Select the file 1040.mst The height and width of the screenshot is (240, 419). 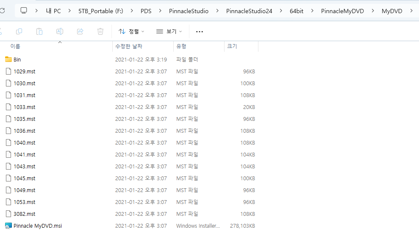click(24, 142)
